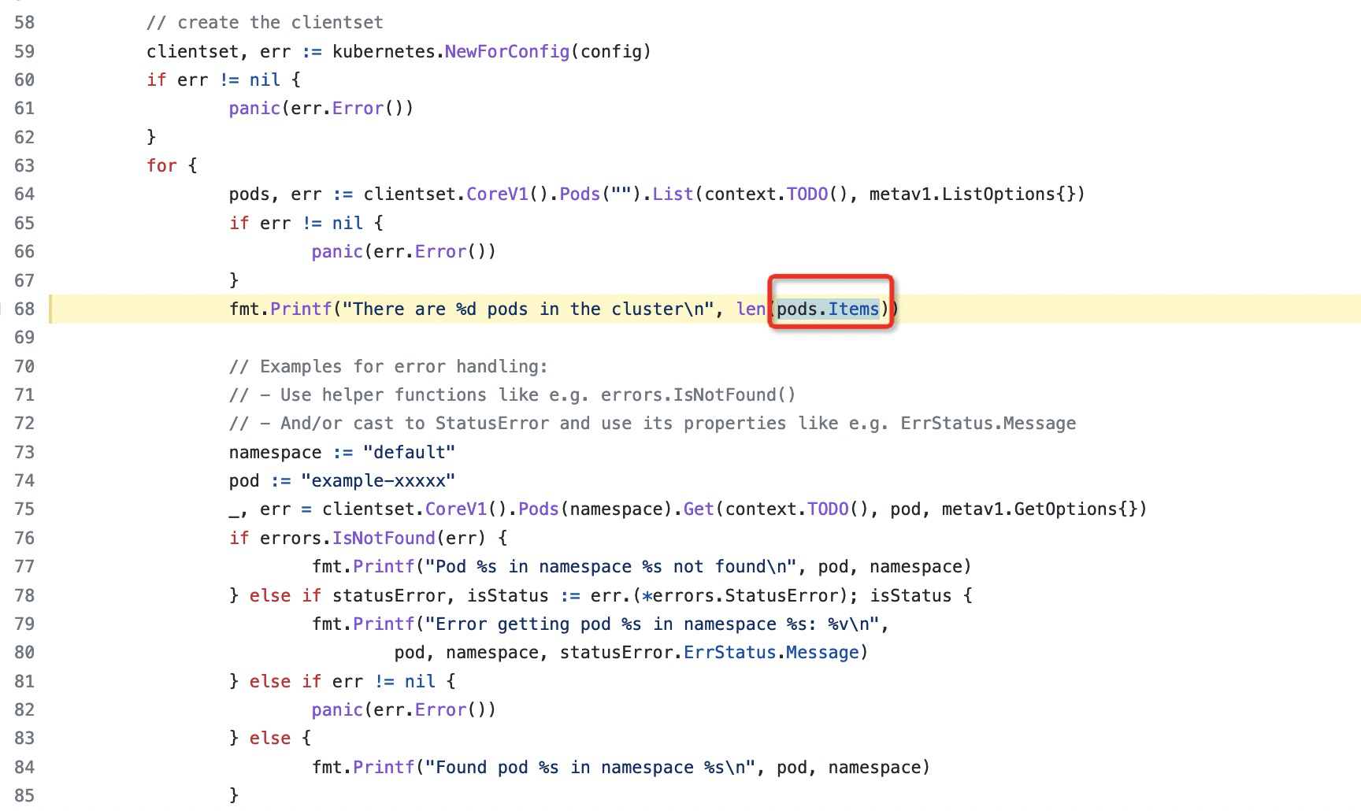
Task: Select line number 61
Action: (x=24, y=108)
